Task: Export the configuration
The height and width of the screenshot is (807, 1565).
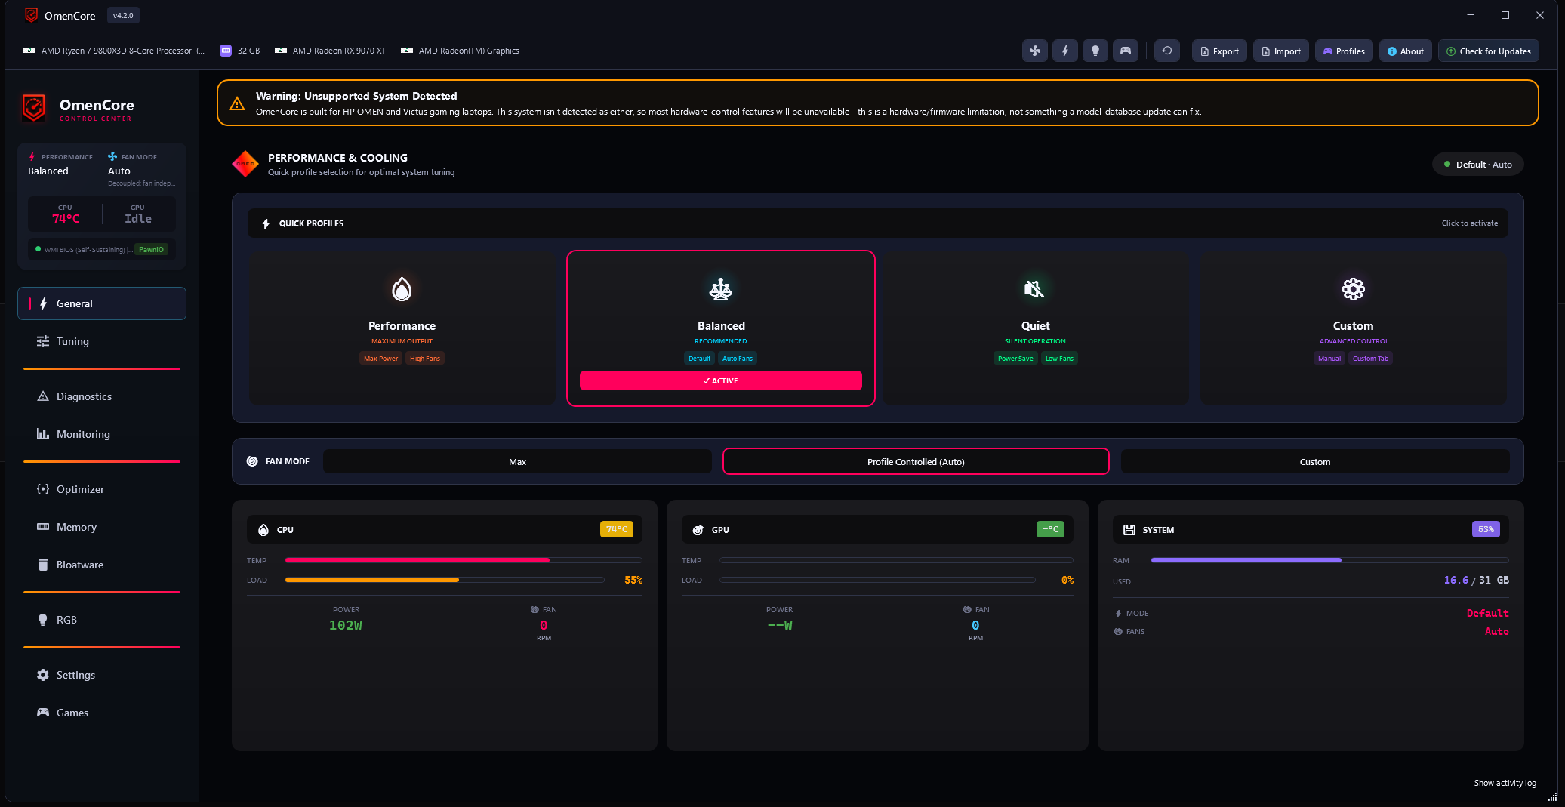Action: (x=1219, y=51)
